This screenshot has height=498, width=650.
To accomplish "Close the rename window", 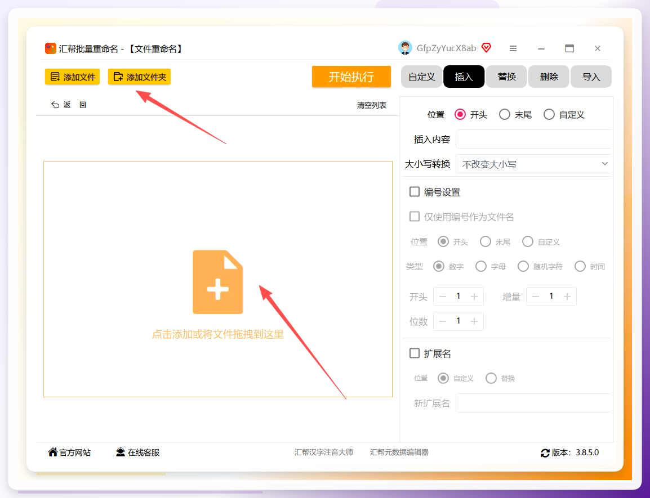I will [598, 48].
